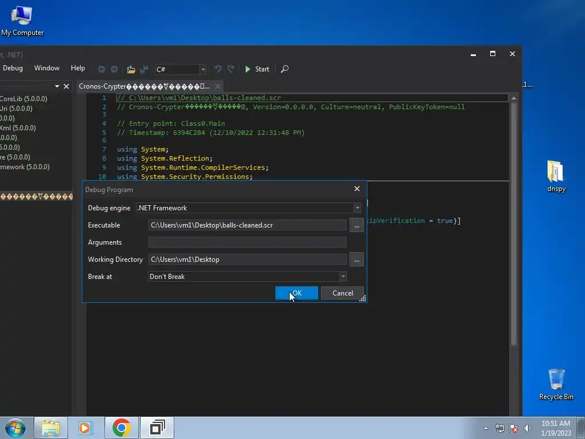Click the code editor vertical scrollbar
This screenshot has width=585, height=439.
pos(514,224)
